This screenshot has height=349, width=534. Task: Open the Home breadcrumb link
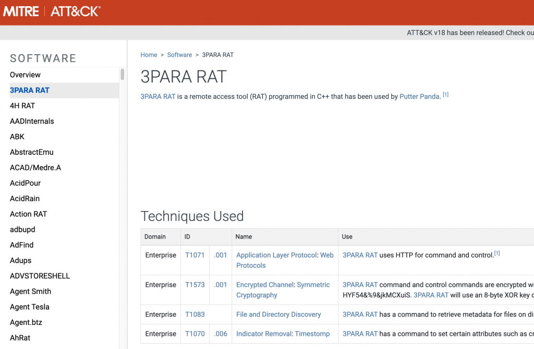tap(149, 55)
